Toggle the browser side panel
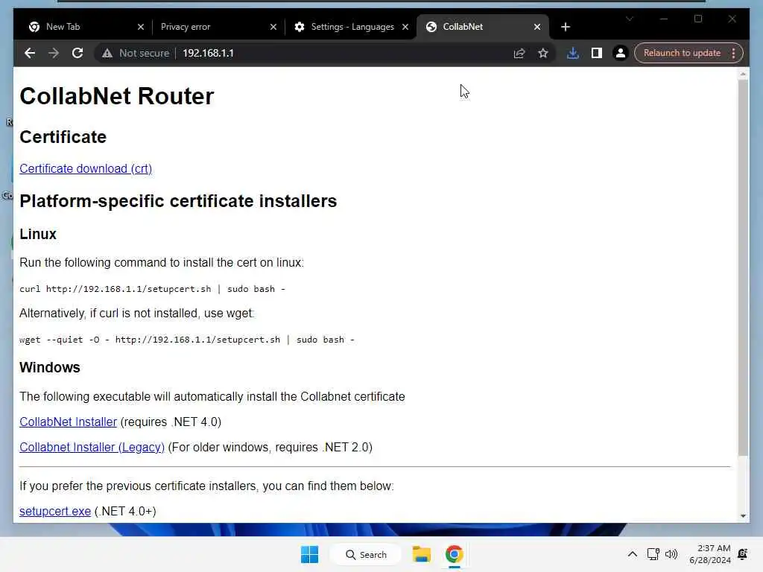Screen dimensions: 763x572 [597, 53]
